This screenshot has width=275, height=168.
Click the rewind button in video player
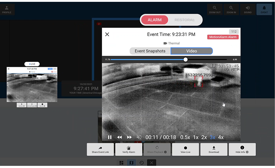[x=119, y=137]
